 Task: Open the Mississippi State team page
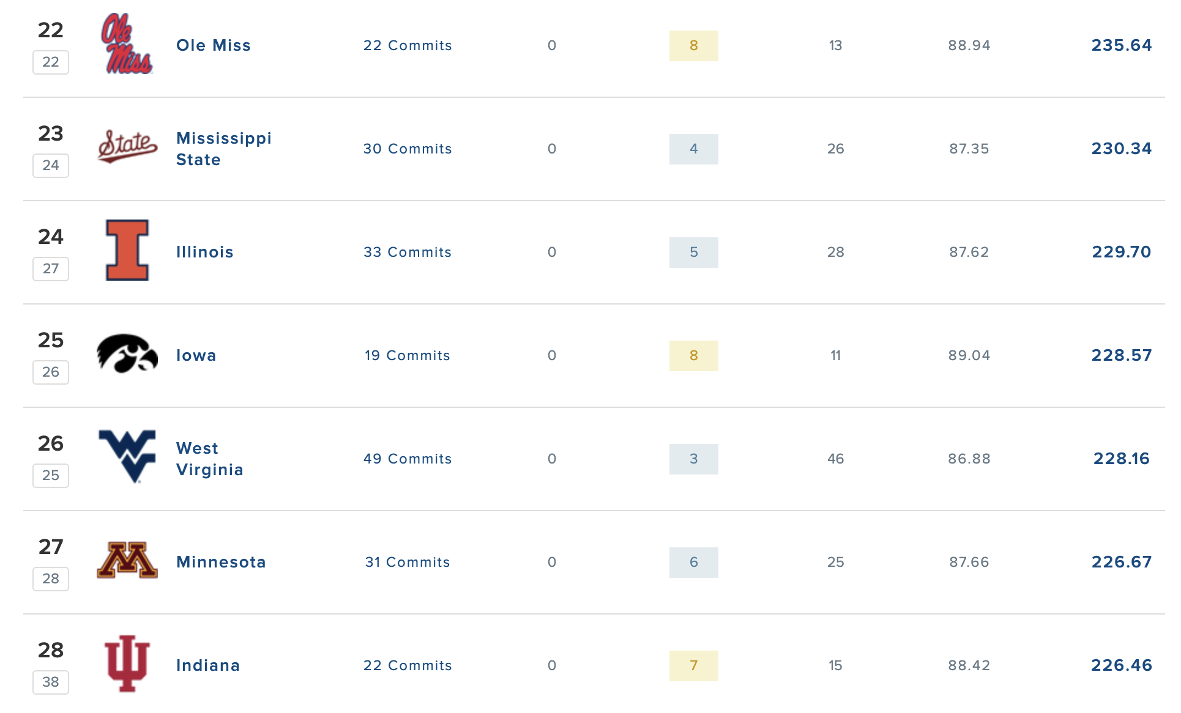(224, 149)
